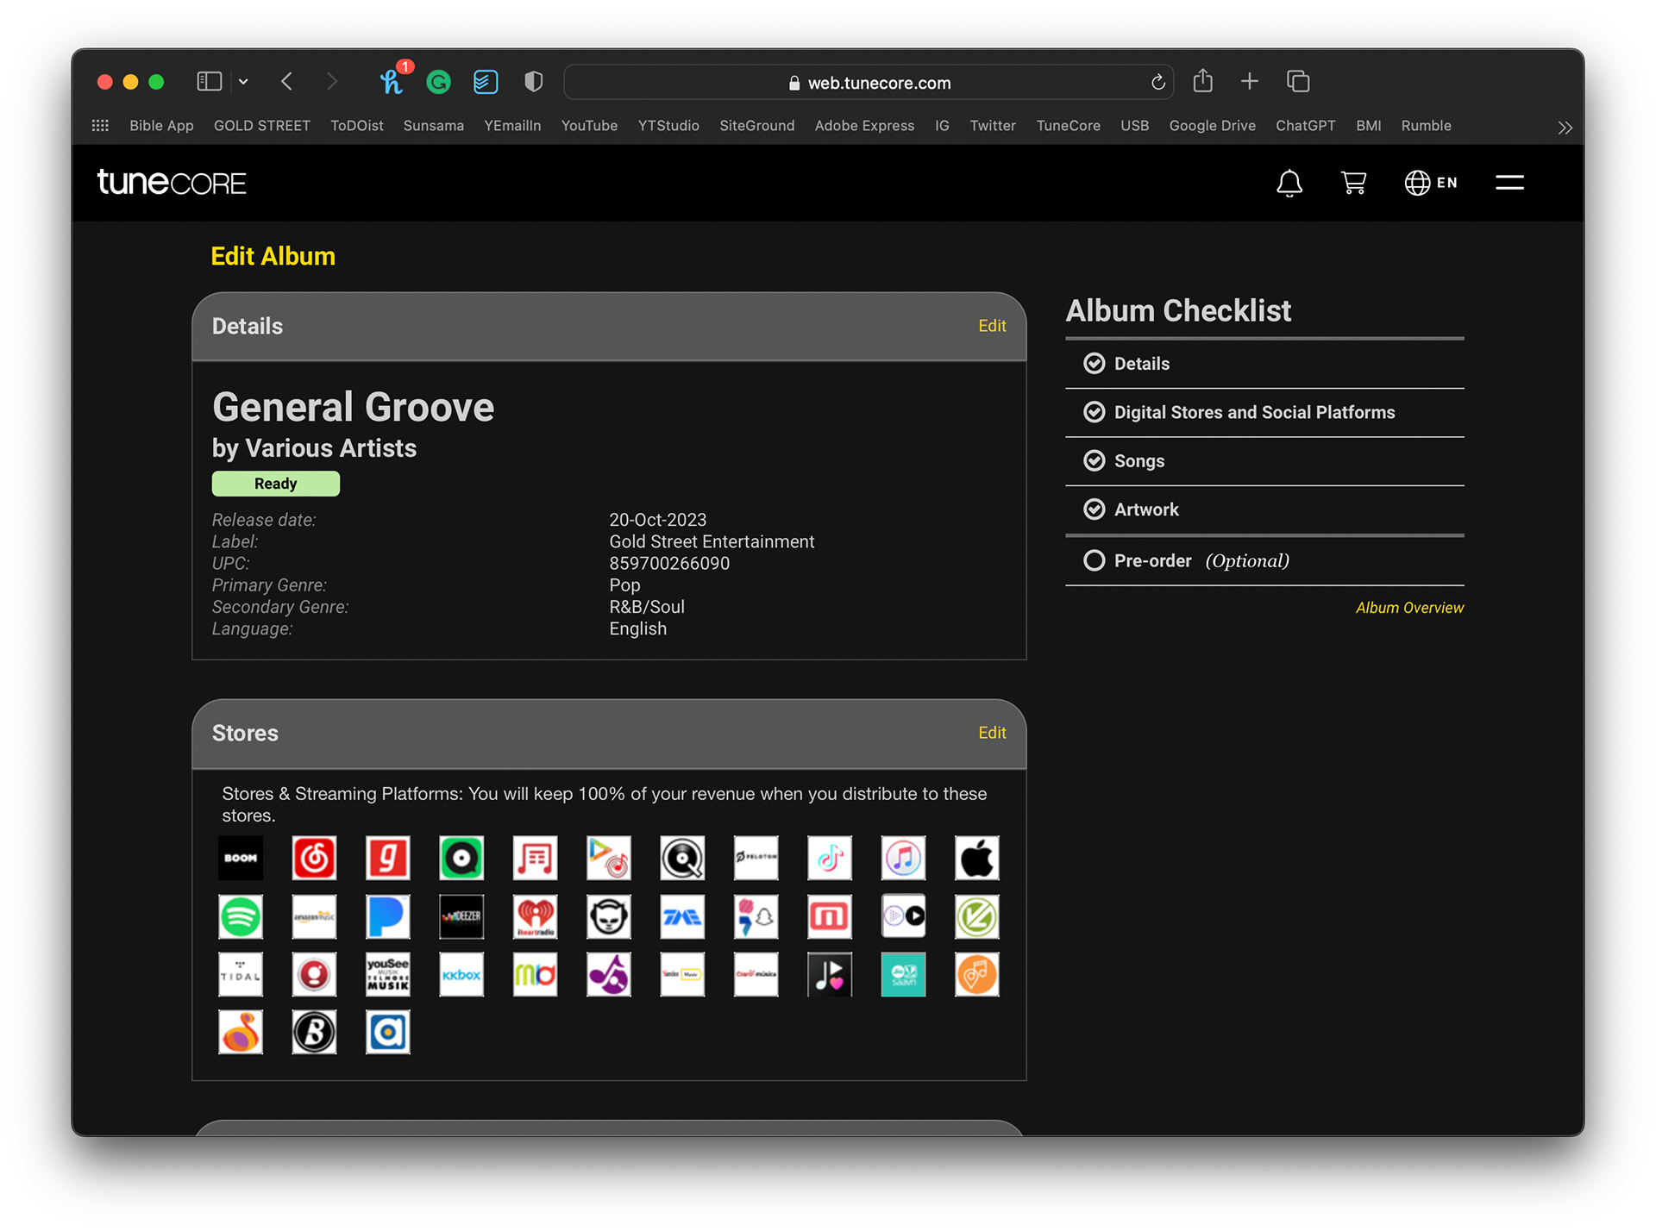Click the Gold Street Entertainment label text

point(712,542)
